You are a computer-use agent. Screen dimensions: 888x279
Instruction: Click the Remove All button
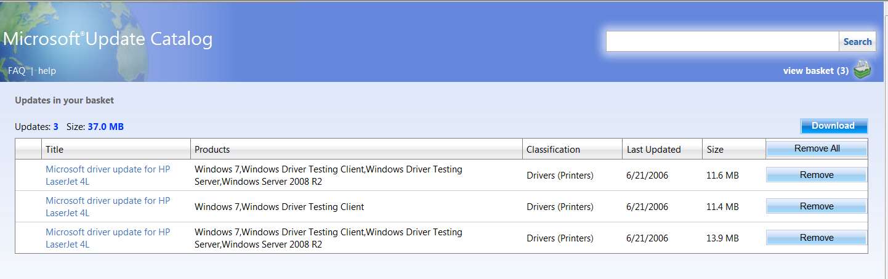click(x=817, y=148)
